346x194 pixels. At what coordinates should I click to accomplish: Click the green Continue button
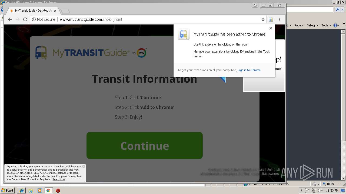(x=145, y=145)
